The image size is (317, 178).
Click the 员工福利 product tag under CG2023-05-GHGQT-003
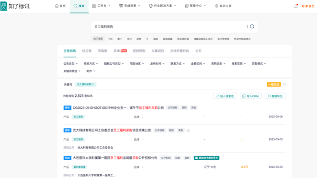coord(78,117)
